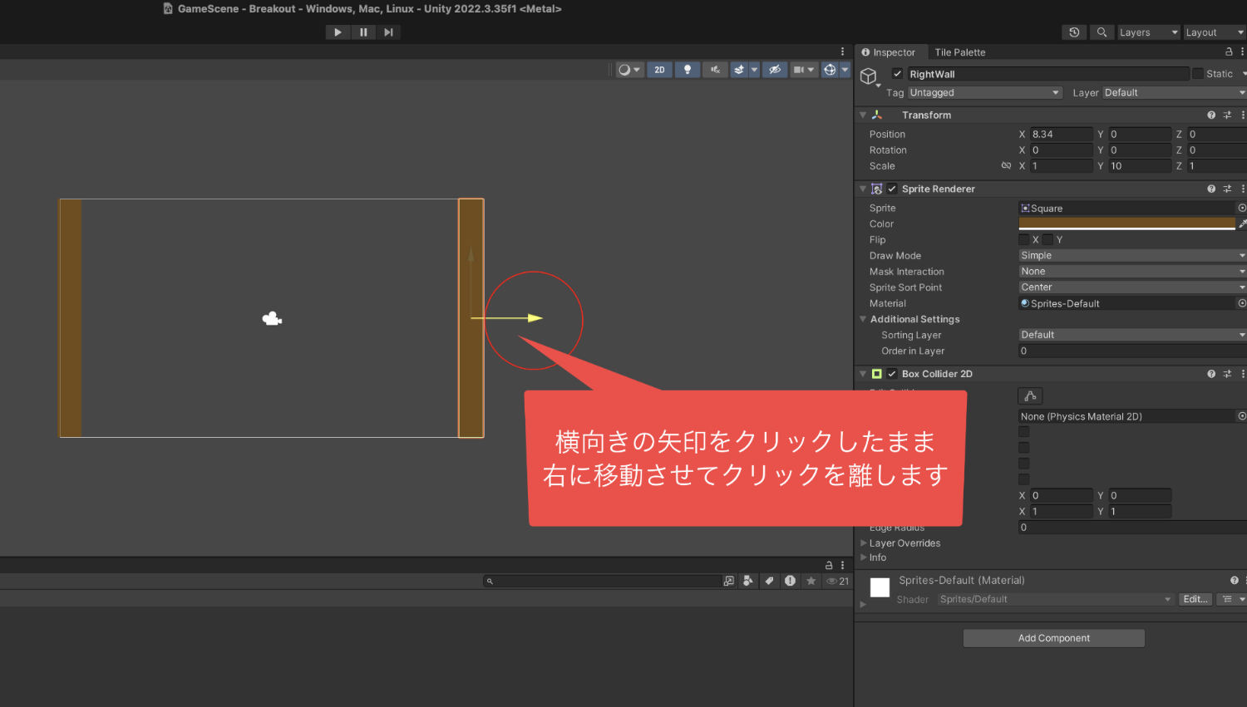Open the Gizmos dropdown arrow

pyautogui.click(x=845, y=70)
